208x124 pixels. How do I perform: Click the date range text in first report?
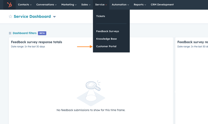click(x=28, y=47)
